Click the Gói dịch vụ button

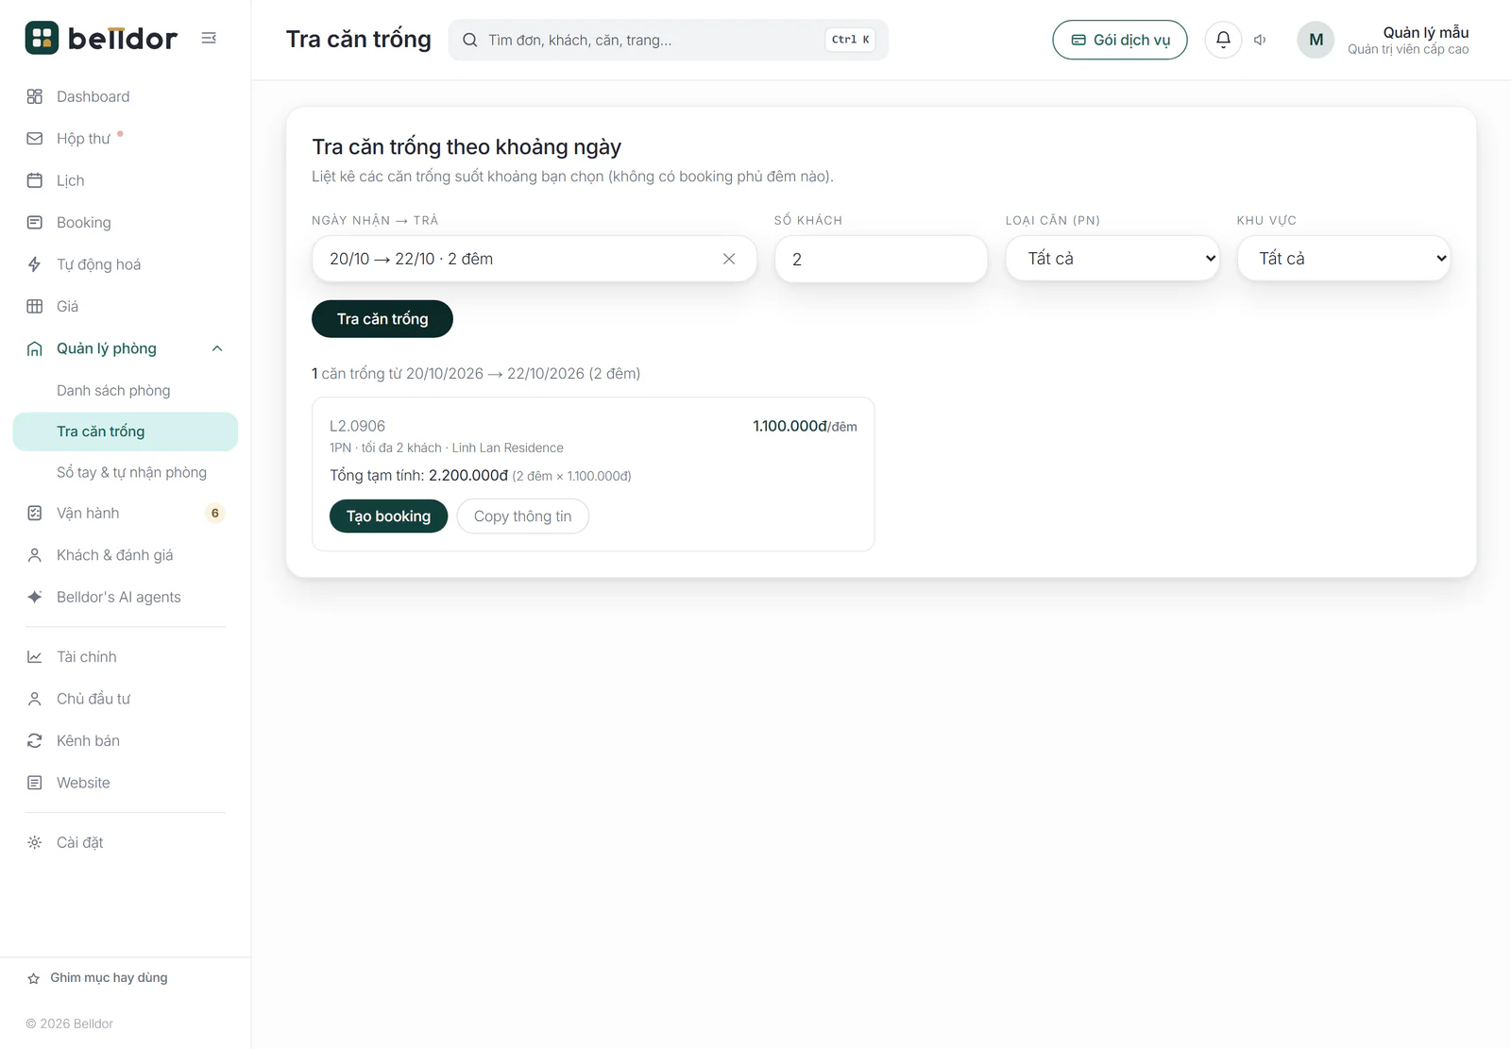click(x=1120, y=40)
